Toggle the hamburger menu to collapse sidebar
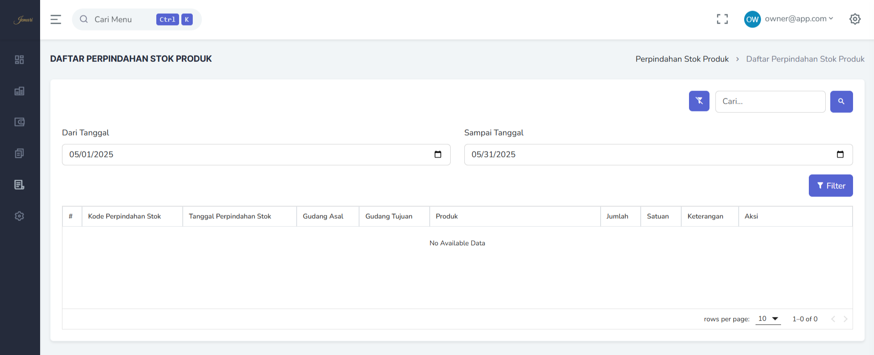Viewport: 874px width, 355px height. pyautogui.click(x=56, y=20)
